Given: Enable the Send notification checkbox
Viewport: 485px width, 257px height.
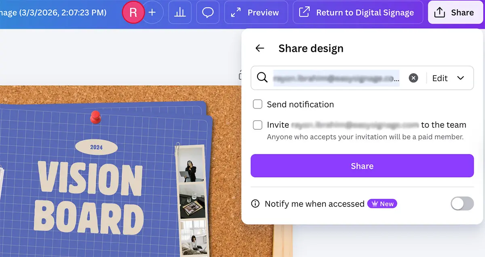Looking at the screenshot, I should pyautogui.click(x=257, y=104).
